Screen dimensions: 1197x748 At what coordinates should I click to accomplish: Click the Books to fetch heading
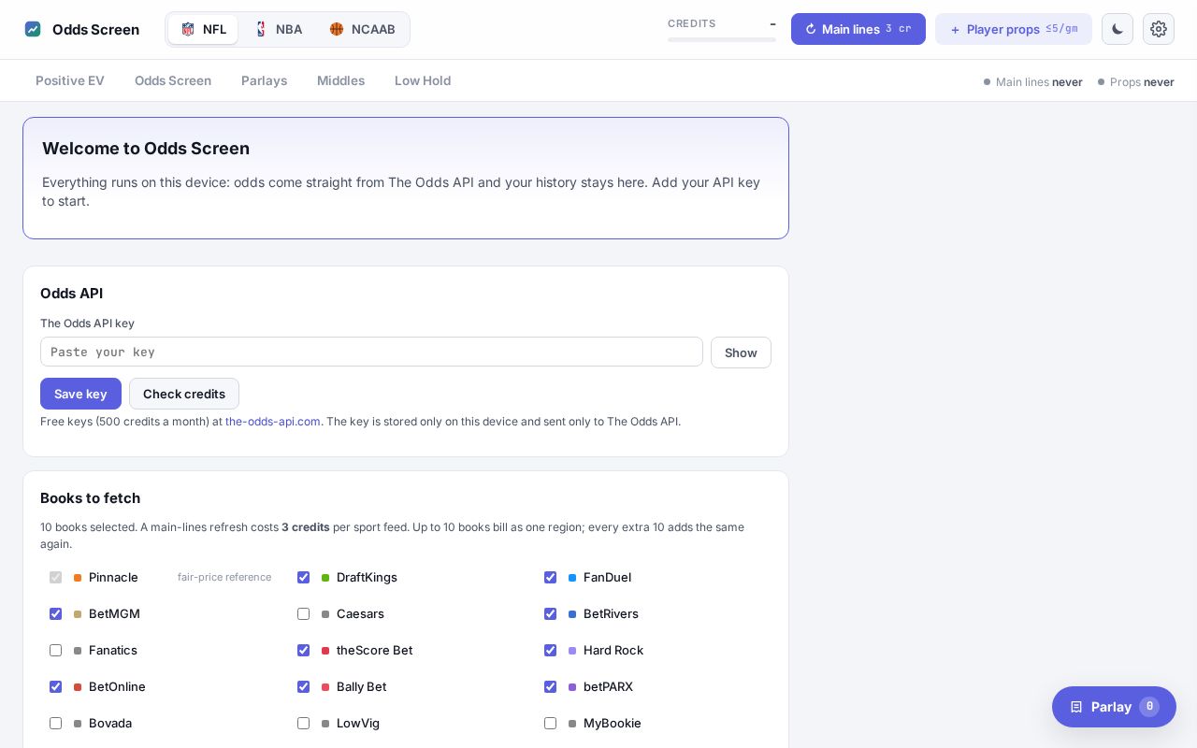91,498
